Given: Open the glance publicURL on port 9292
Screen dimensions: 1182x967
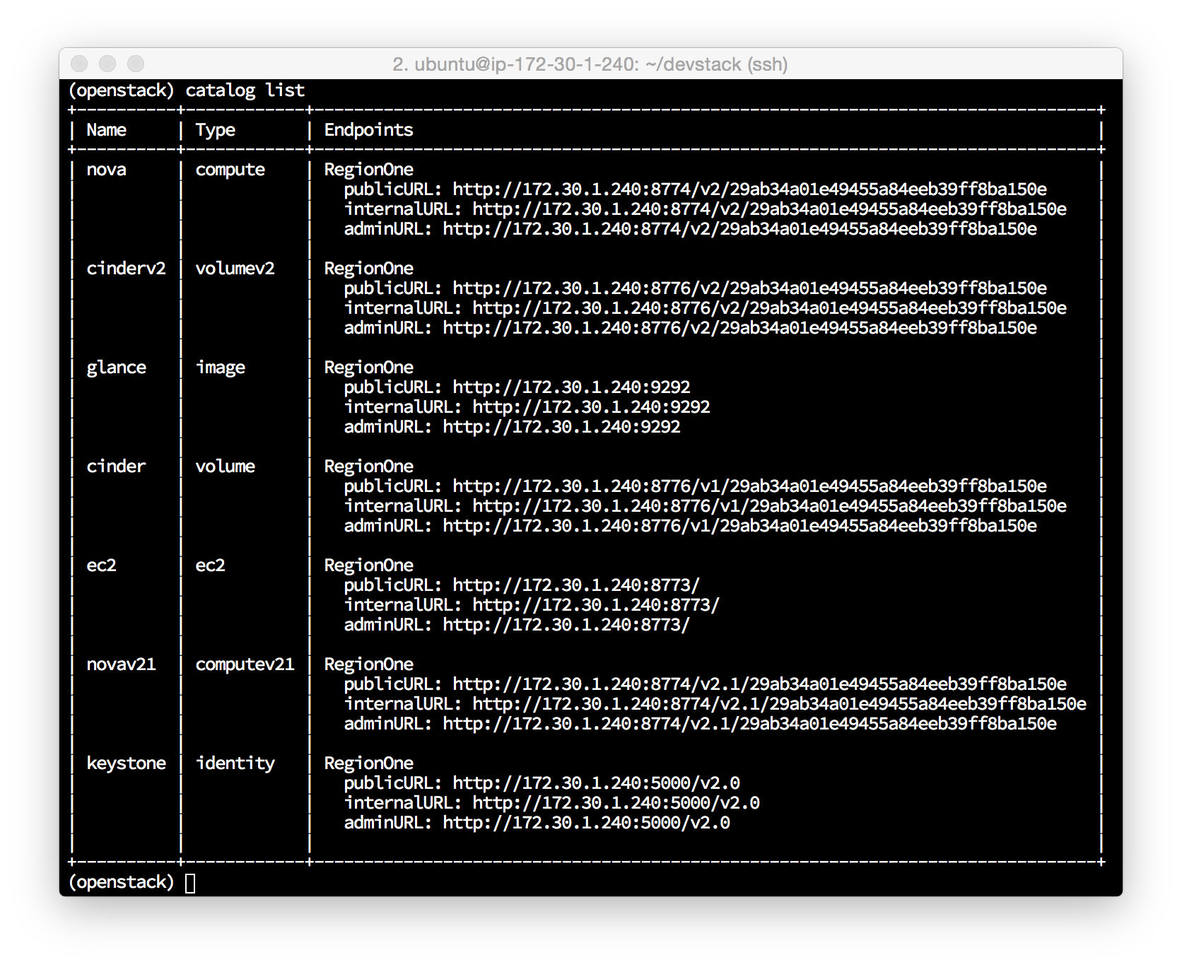Looking at the screenshot, I should coord(571,387).
